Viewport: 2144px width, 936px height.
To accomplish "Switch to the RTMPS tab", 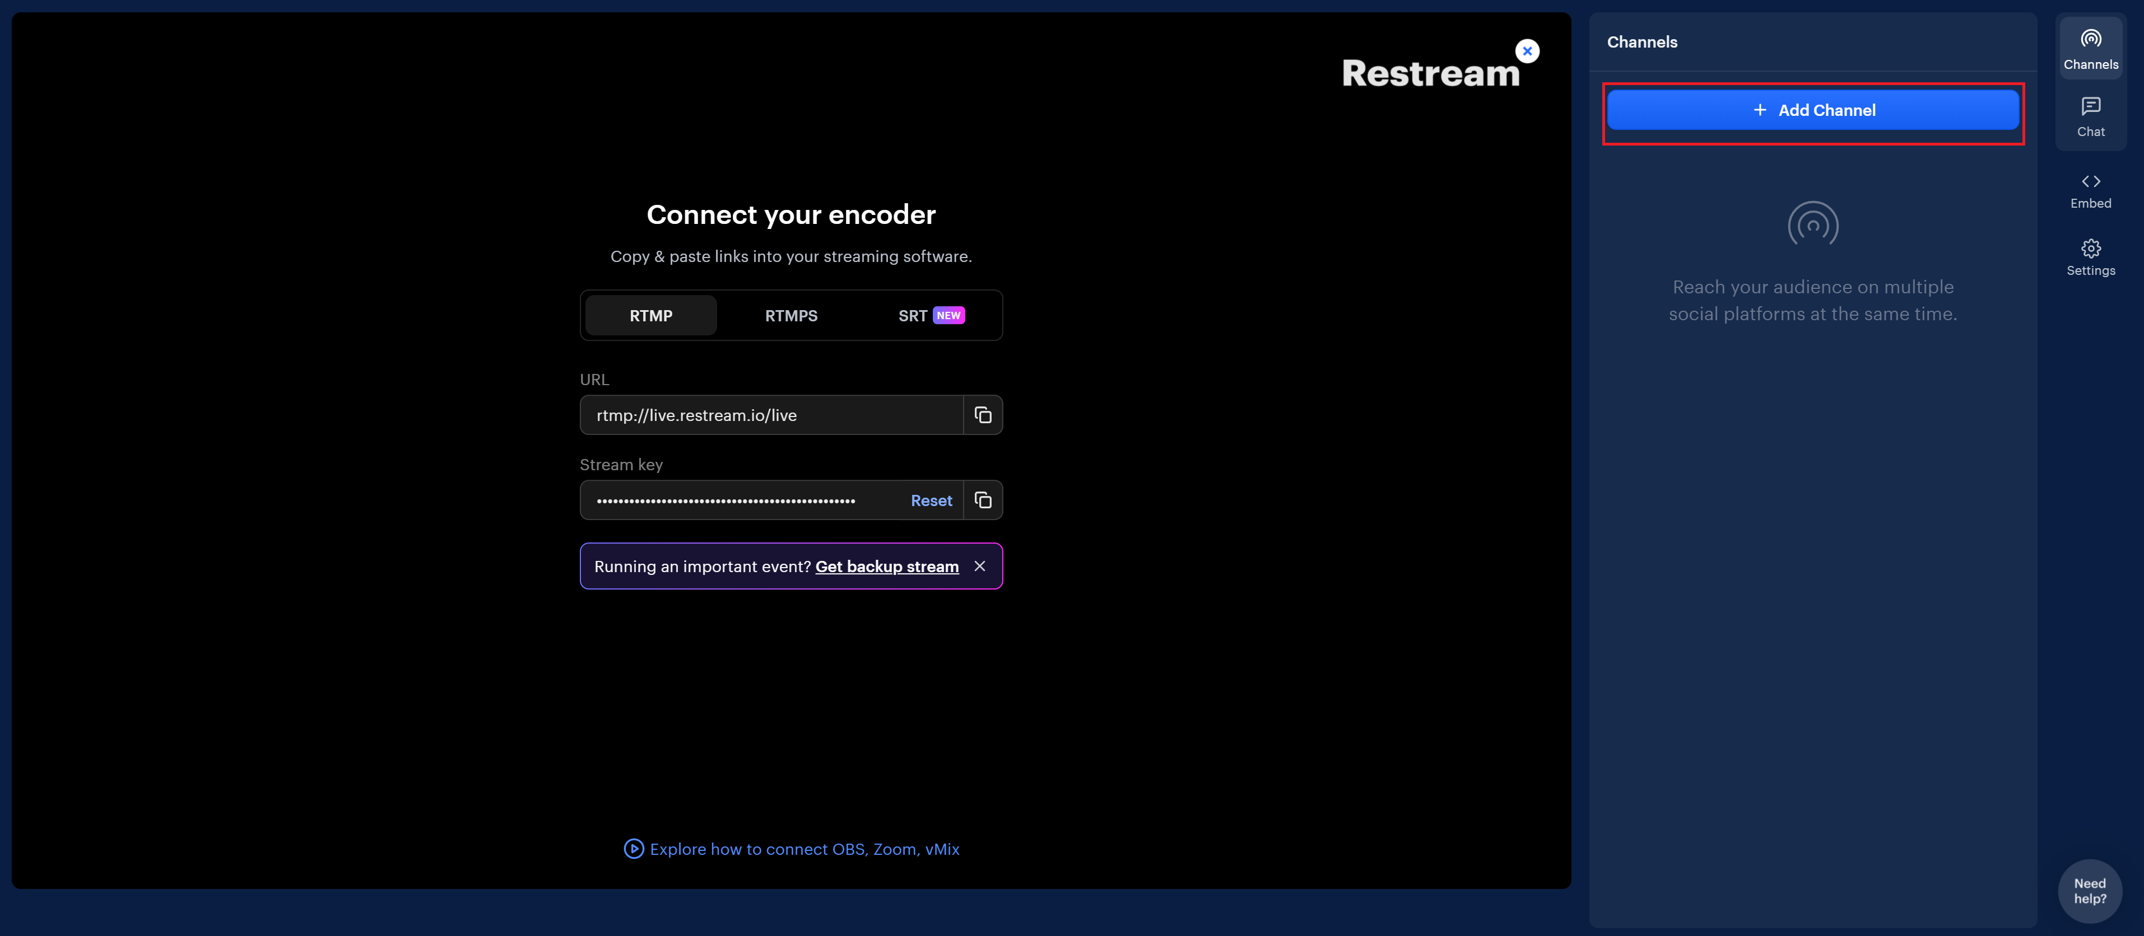I will click(790, 315).
